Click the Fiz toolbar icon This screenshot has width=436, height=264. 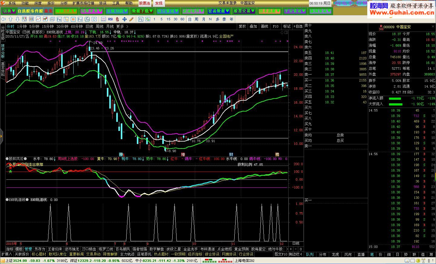click(80, 19)
